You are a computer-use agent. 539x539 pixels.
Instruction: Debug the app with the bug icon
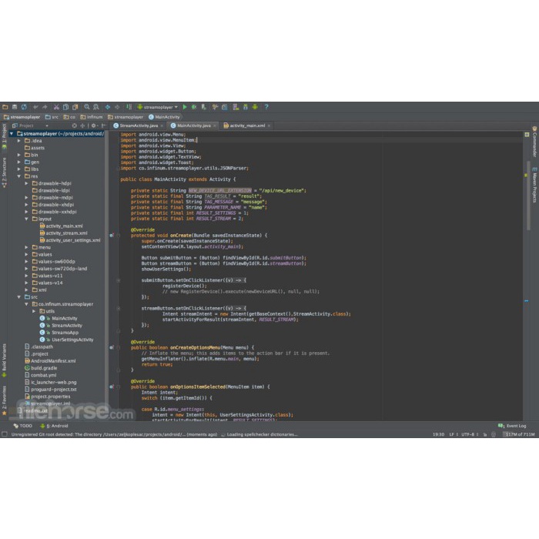194,107
